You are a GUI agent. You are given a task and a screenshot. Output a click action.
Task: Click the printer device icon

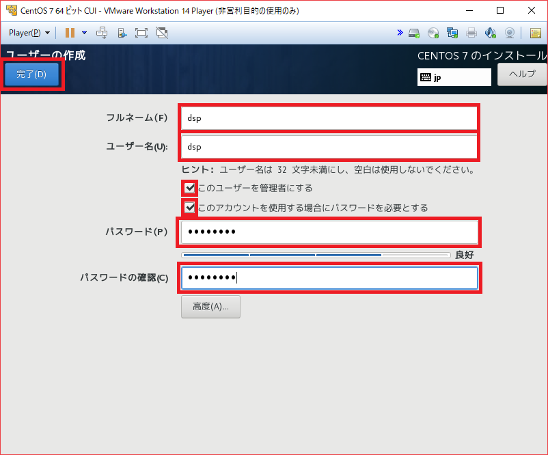pos(471,33)
